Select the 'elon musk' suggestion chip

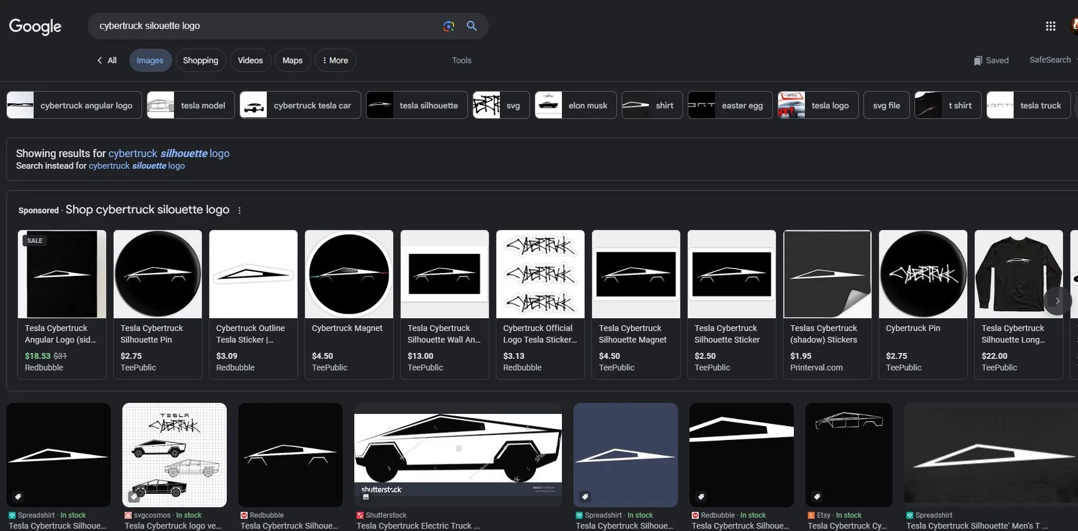pos(576,106)
